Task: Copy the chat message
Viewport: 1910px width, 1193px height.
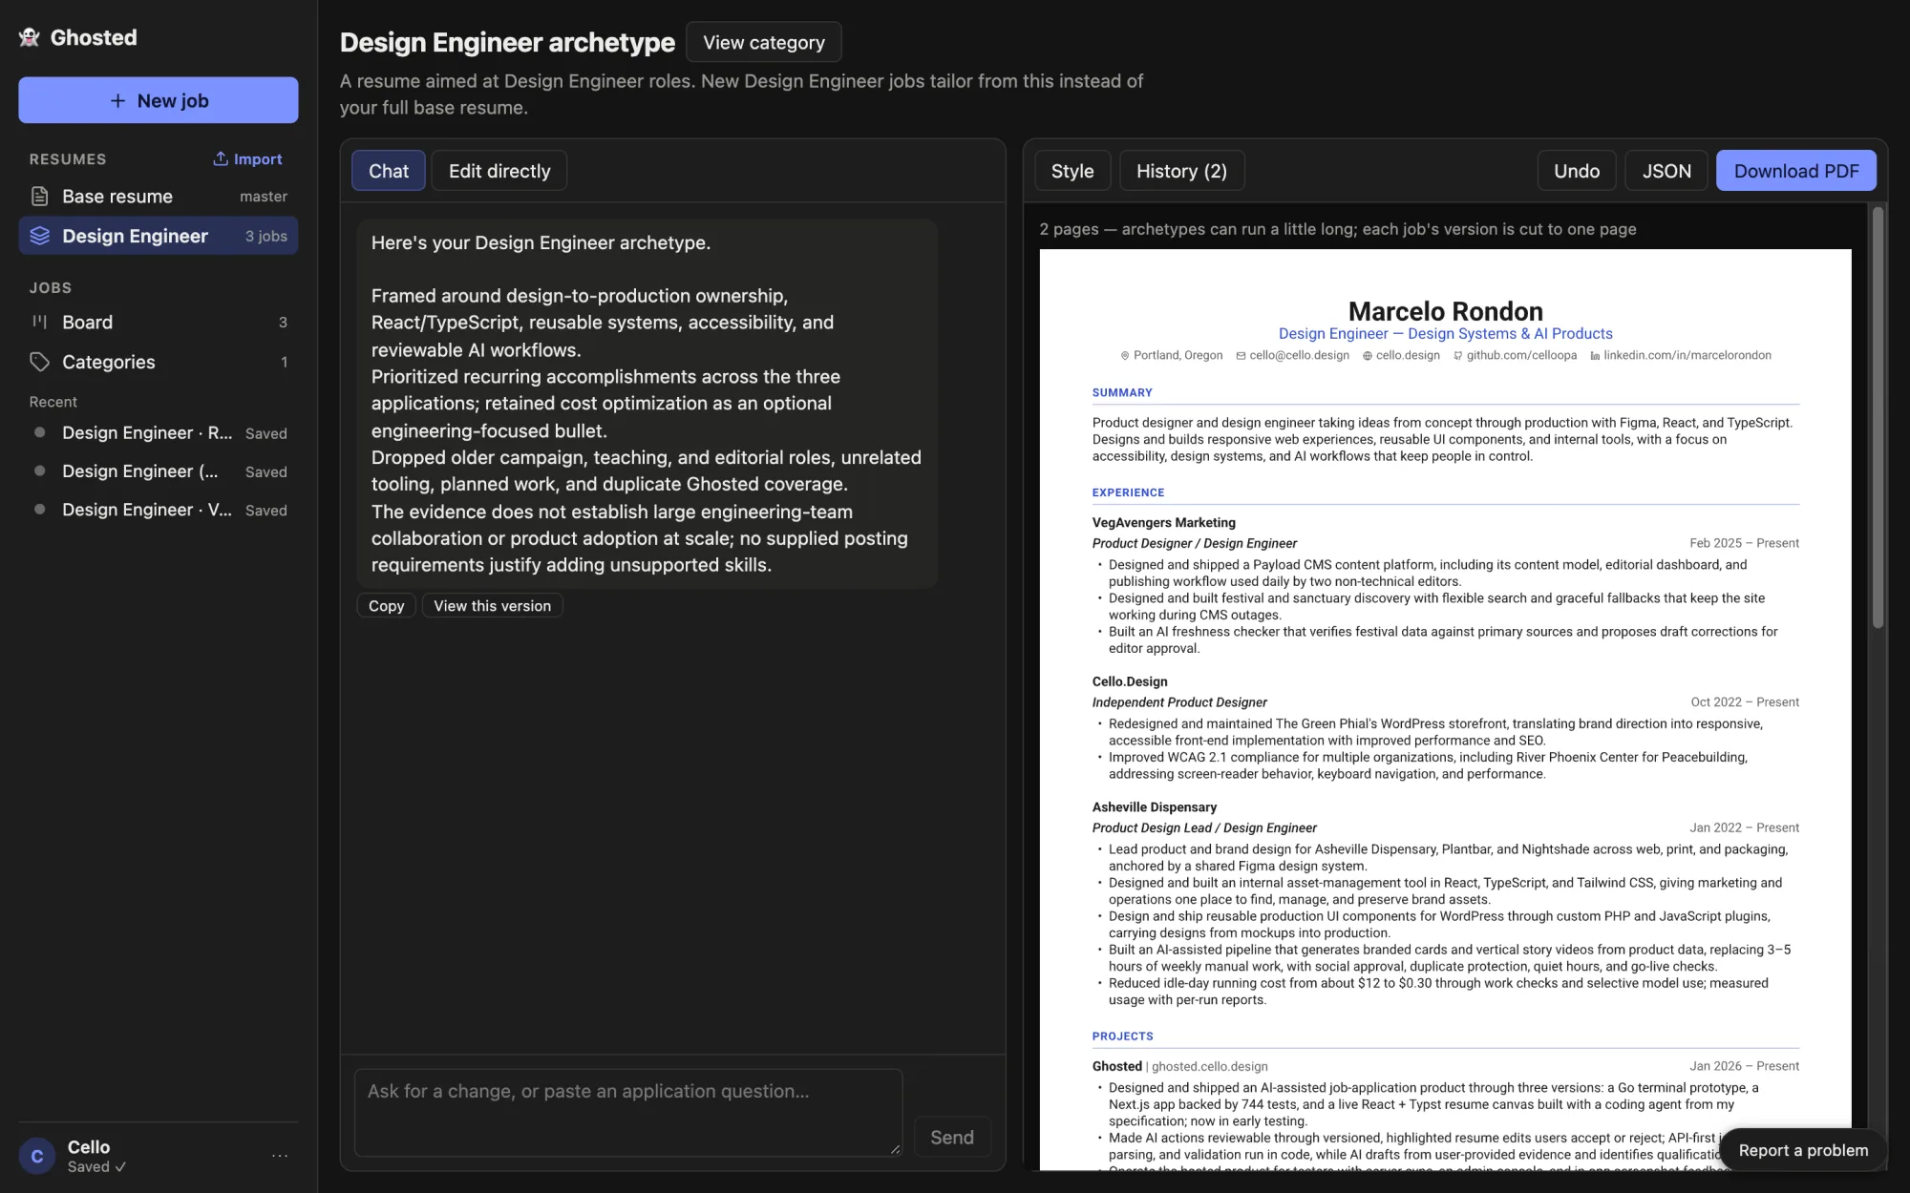Action: click(x=387, y=606)
